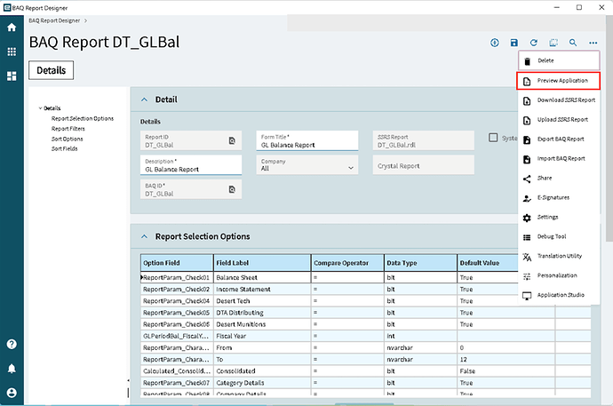Viewport: 613px width, 406px height.
Task: Click the BAQ ID search icon
Action: coord(232,189)
